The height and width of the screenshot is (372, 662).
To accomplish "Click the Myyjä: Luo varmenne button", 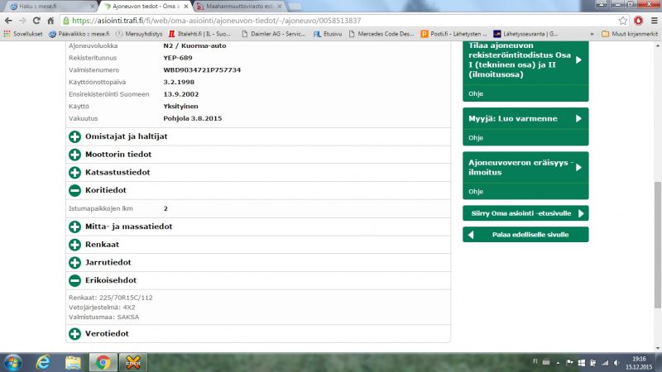I will (x=525, y=119).
